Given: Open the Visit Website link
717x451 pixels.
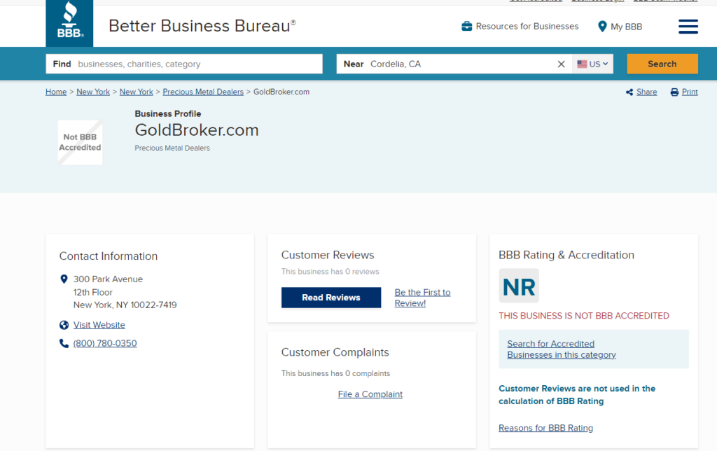Looking at the screenshot, I should point(99,325).
